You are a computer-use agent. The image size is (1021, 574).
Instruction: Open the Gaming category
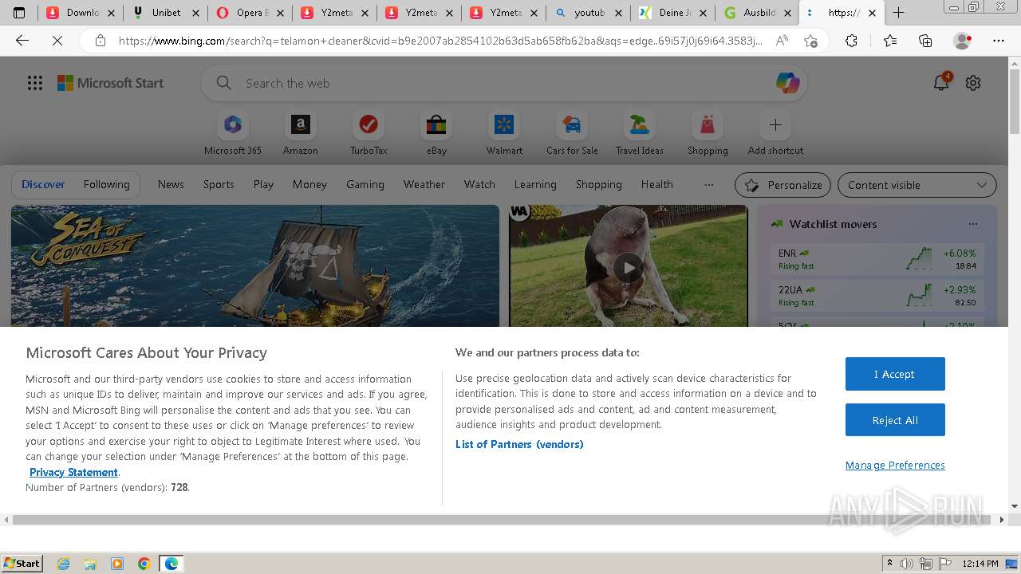click(x=365, y=184)
